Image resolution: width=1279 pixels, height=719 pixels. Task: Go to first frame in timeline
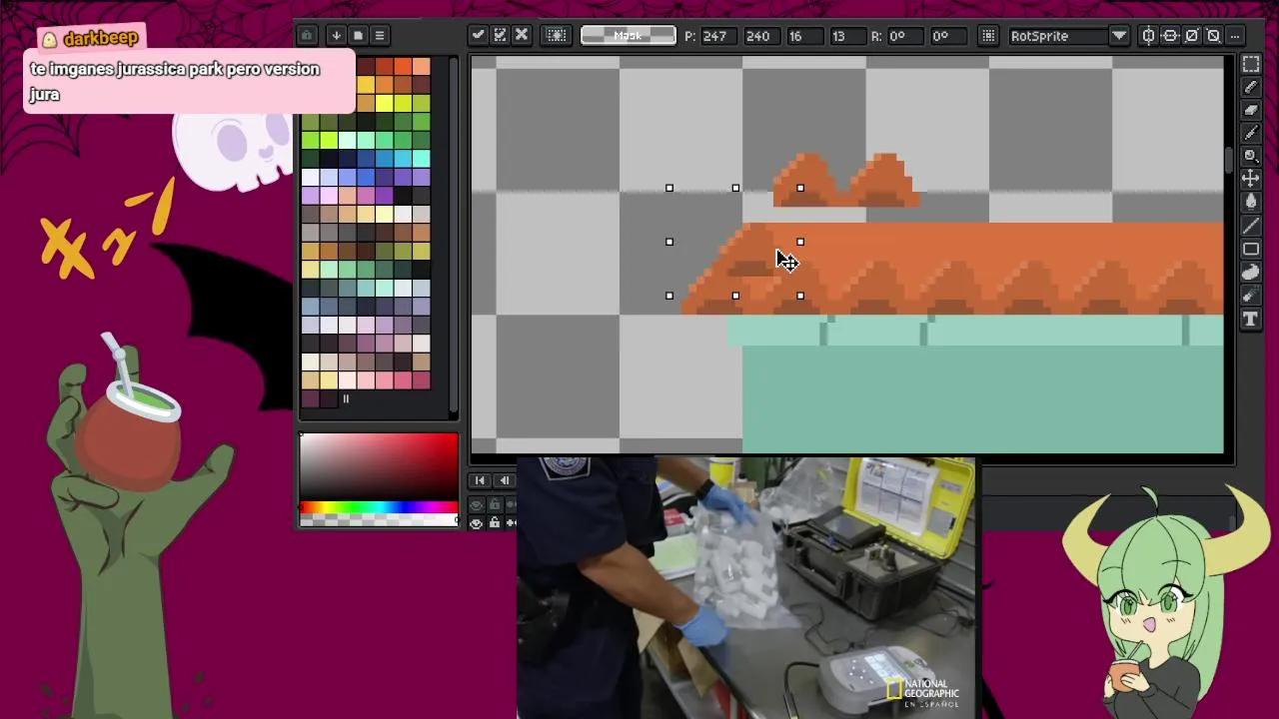click(480, 480)
